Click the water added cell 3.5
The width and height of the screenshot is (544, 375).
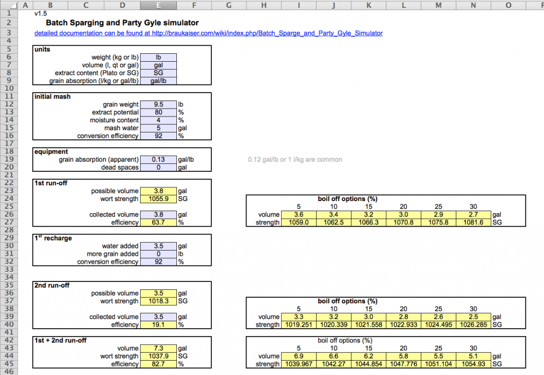[x=158, y=246]
